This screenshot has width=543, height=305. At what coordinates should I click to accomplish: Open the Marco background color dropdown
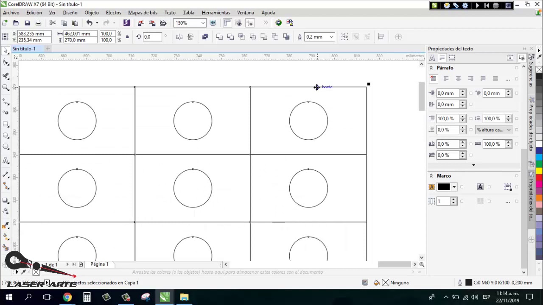pos(454,187)
